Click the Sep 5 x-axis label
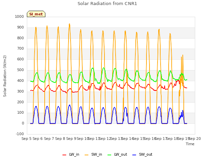Viewport: 215px width, 161px height. pos(27,139)
